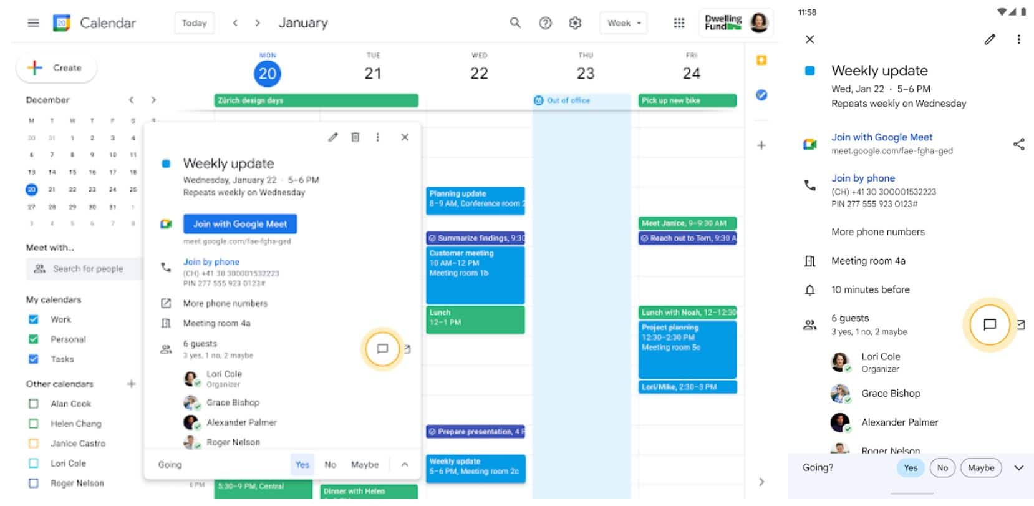Click the Today button
The height and width of the screenshot is (506, 1034).
194,23
